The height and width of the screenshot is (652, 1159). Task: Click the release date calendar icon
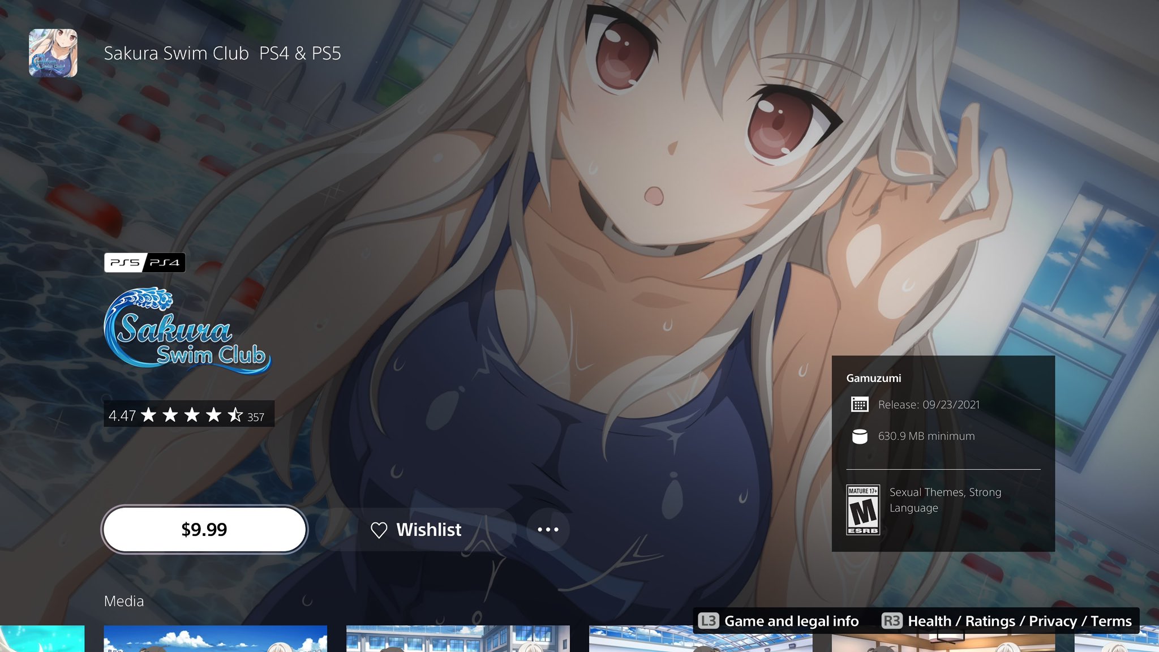[860, 405]
